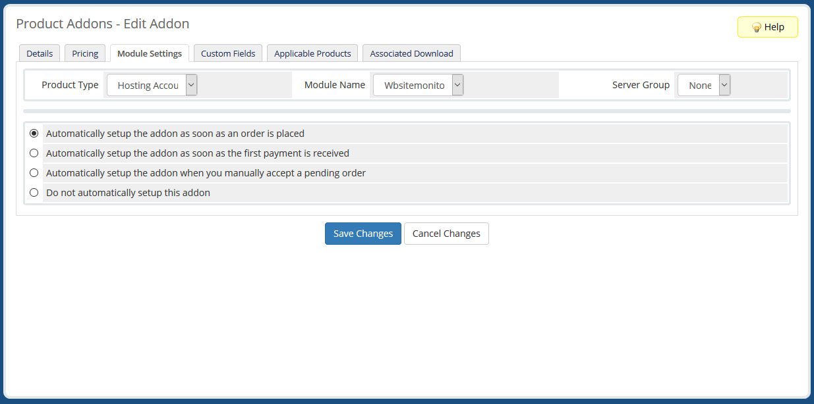This screenshot has width=814, height=404.
Task: Click the Help lightbulb icon
Action: tap(755, 27)
